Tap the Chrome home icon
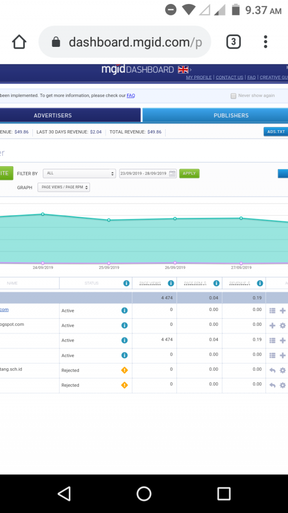288x513 pixels. [x=19, y=42]
